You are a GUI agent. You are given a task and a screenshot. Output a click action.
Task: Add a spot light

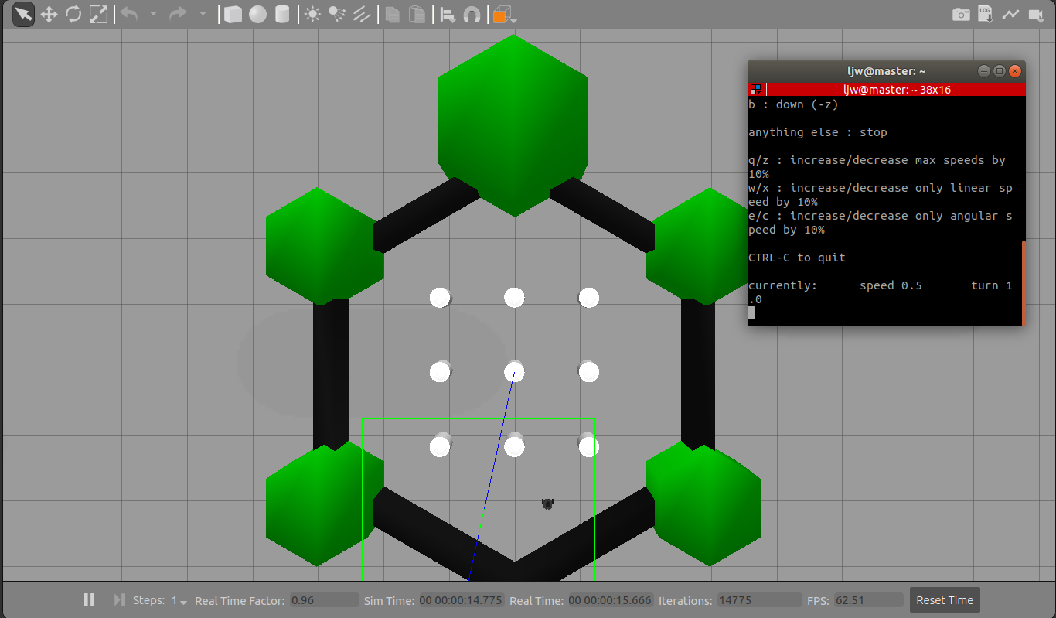(336, 14)
